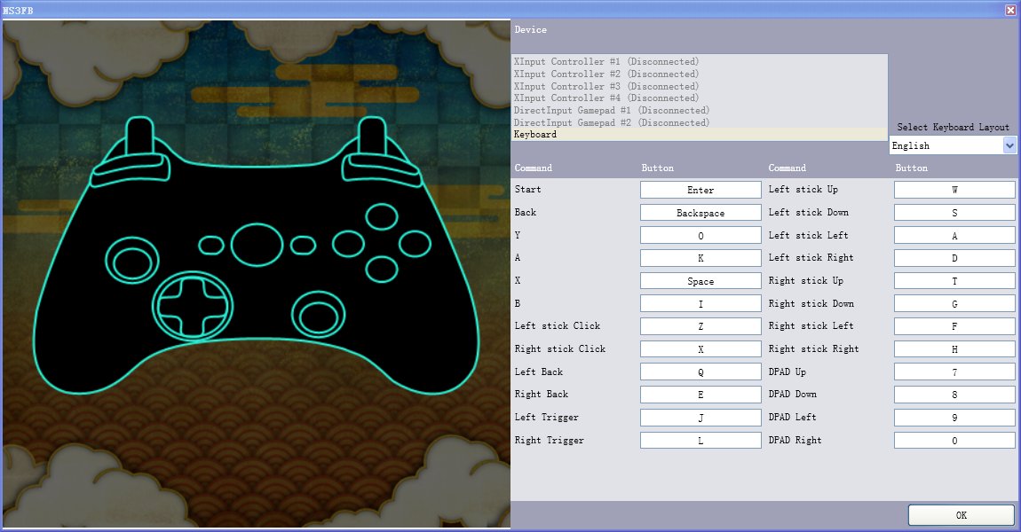Screen dimensions: 1021x532
Task: Change the DPAD Right key binding
Action: pyautogui.click(x=954, y=441)
